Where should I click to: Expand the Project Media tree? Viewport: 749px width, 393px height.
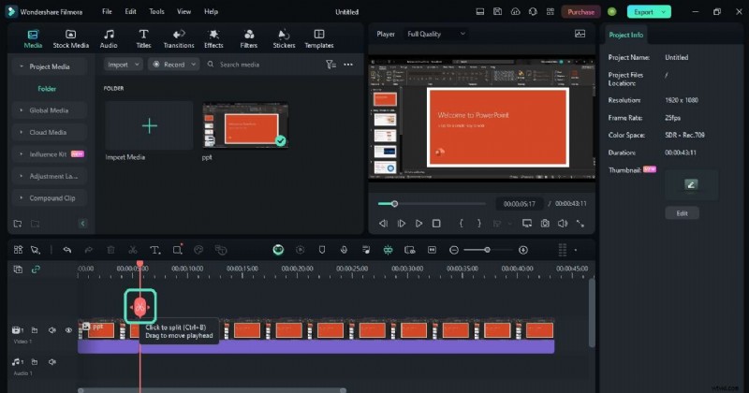(50, 66)
